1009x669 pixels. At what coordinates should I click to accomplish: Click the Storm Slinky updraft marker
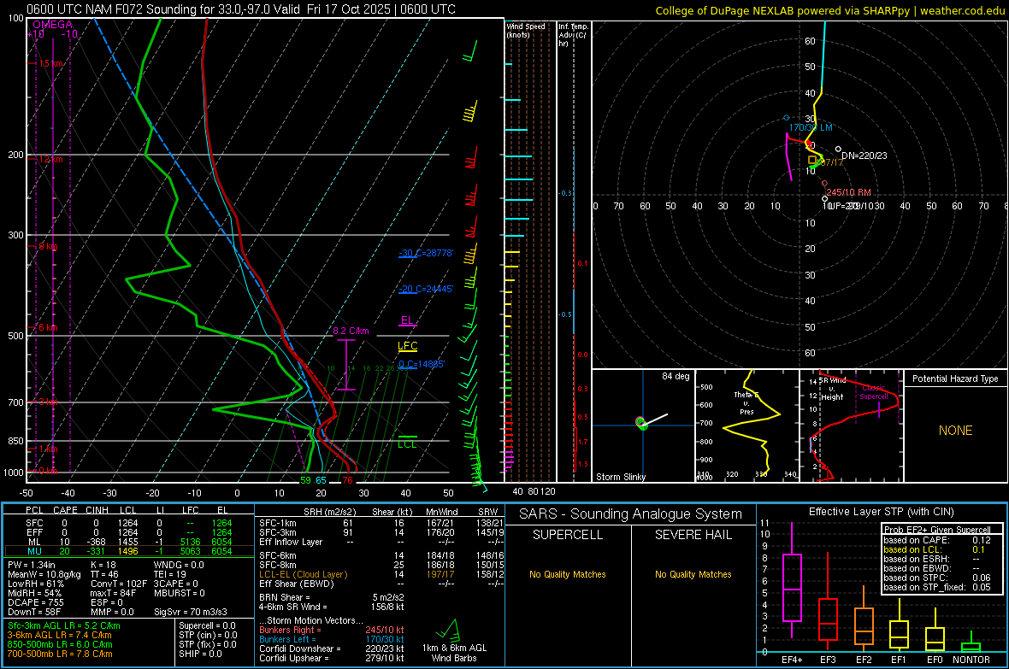coord(641,422)
